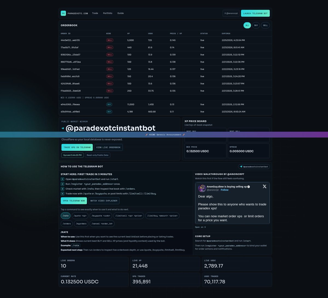Follow @anoncrpt in embedded tweet
328x298 pixels.
point(225,190)
